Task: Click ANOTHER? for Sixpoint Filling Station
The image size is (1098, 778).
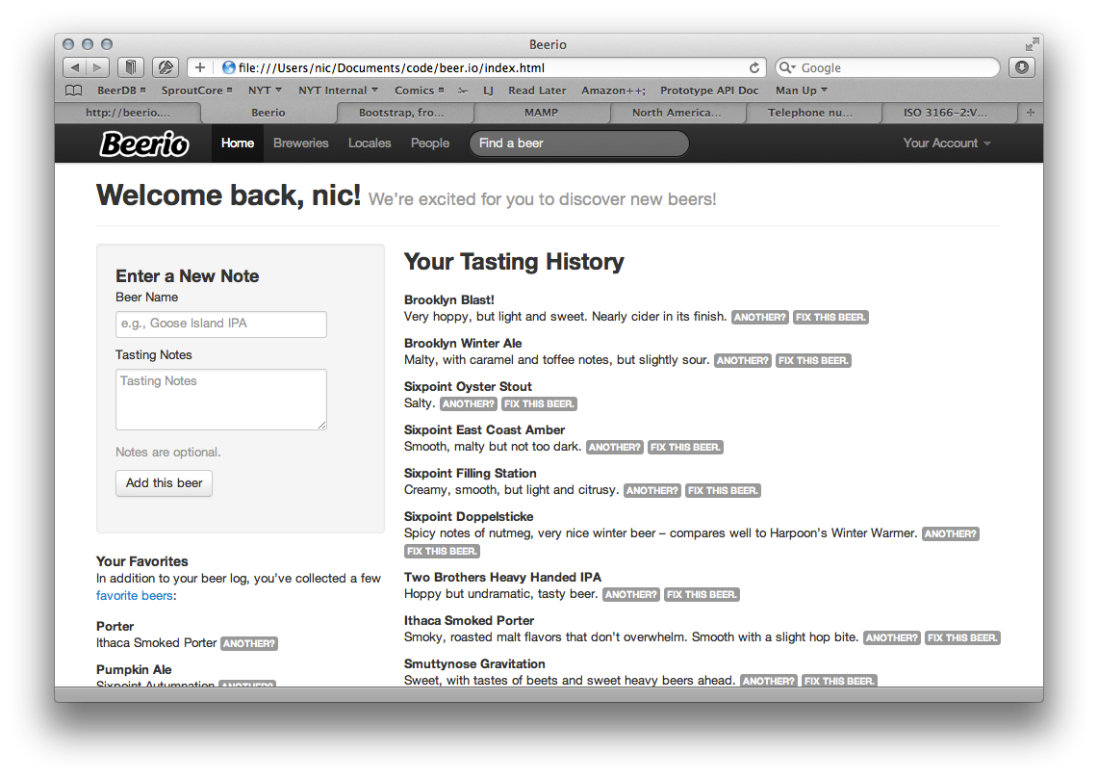Action: tap(651, 491)
